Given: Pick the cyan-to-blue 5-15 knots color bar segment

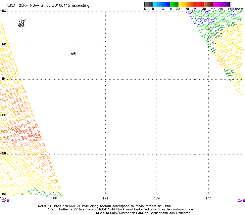Looking at the screenshot, I should 161,4.
